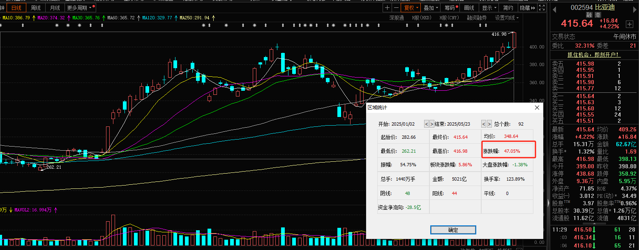The image size is (639, 250).
Task: Click the 融 margin trading badge
Action: tap(589, 15)
